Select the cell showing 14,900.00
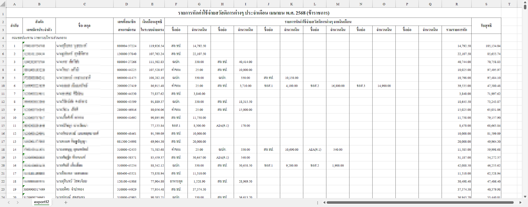The image size is (528, 207). tap(384, 86)
